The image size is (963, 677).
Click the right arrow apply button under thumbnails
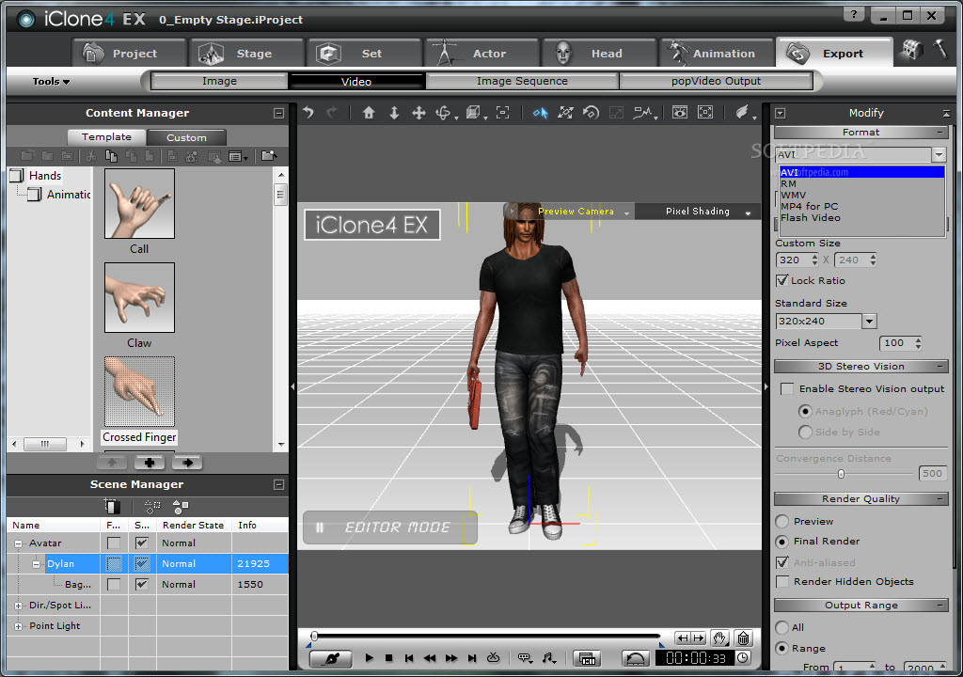click(x=187, y=463)
